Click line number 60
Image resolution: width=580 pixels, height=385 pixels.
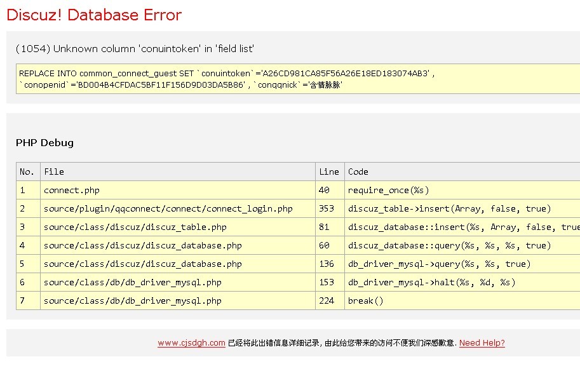pos(330,245)
